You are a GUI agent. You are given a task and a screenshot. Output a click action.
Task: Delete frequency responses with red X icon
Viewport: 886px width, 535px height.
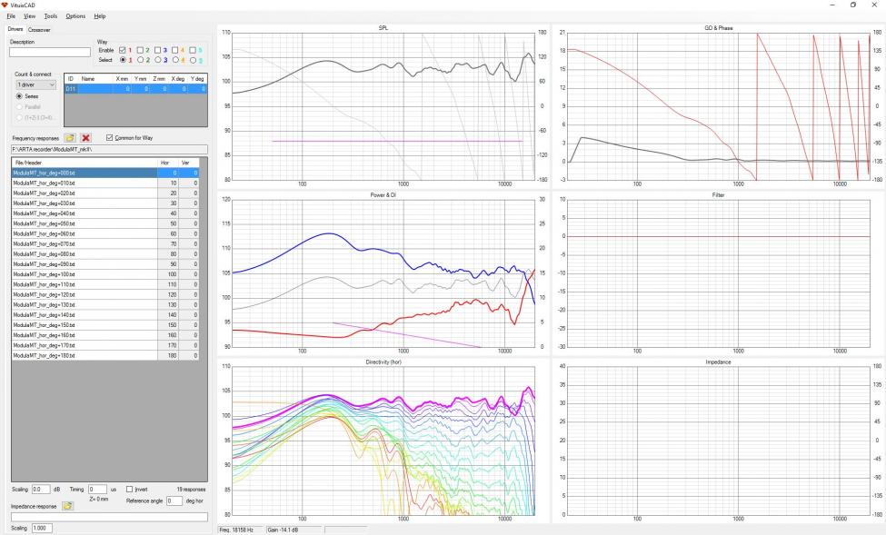click(x=85, y=138)
